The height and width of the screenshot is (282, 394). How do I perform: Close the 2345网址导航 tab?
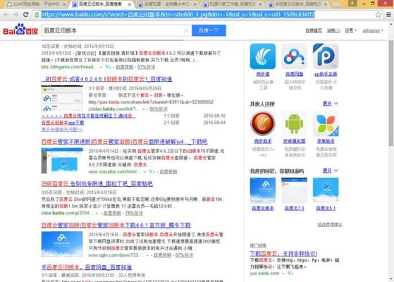pyautogui.click(x=64, y=4)
